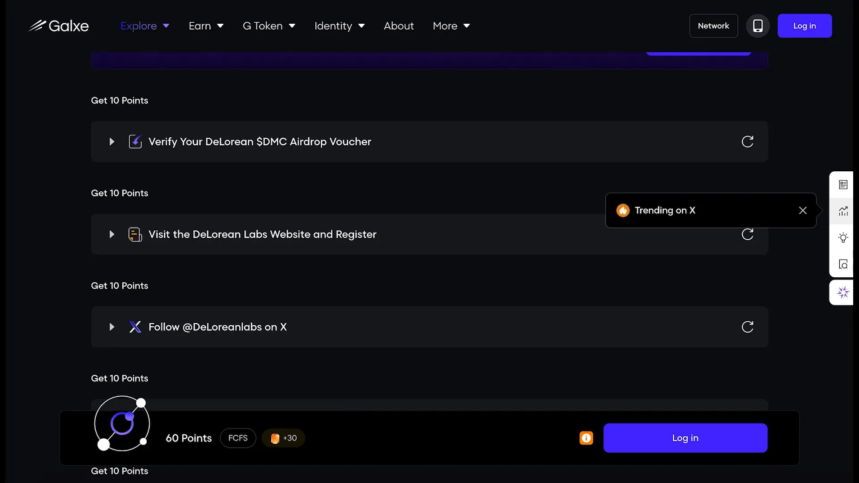Click the orange info icon beside Log in
Image resolution: width=859 pixels, height=483 pixels.
coord(586,438)
